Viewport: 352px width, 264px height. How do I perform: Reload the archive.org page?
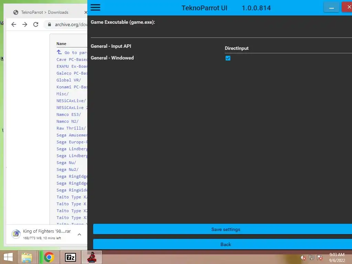[x=36, y=24]
